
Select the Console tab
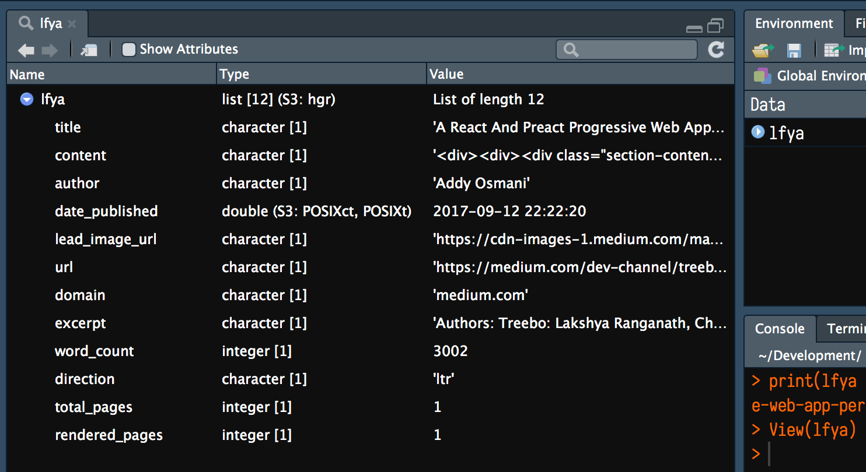click(x=780, y=329)
